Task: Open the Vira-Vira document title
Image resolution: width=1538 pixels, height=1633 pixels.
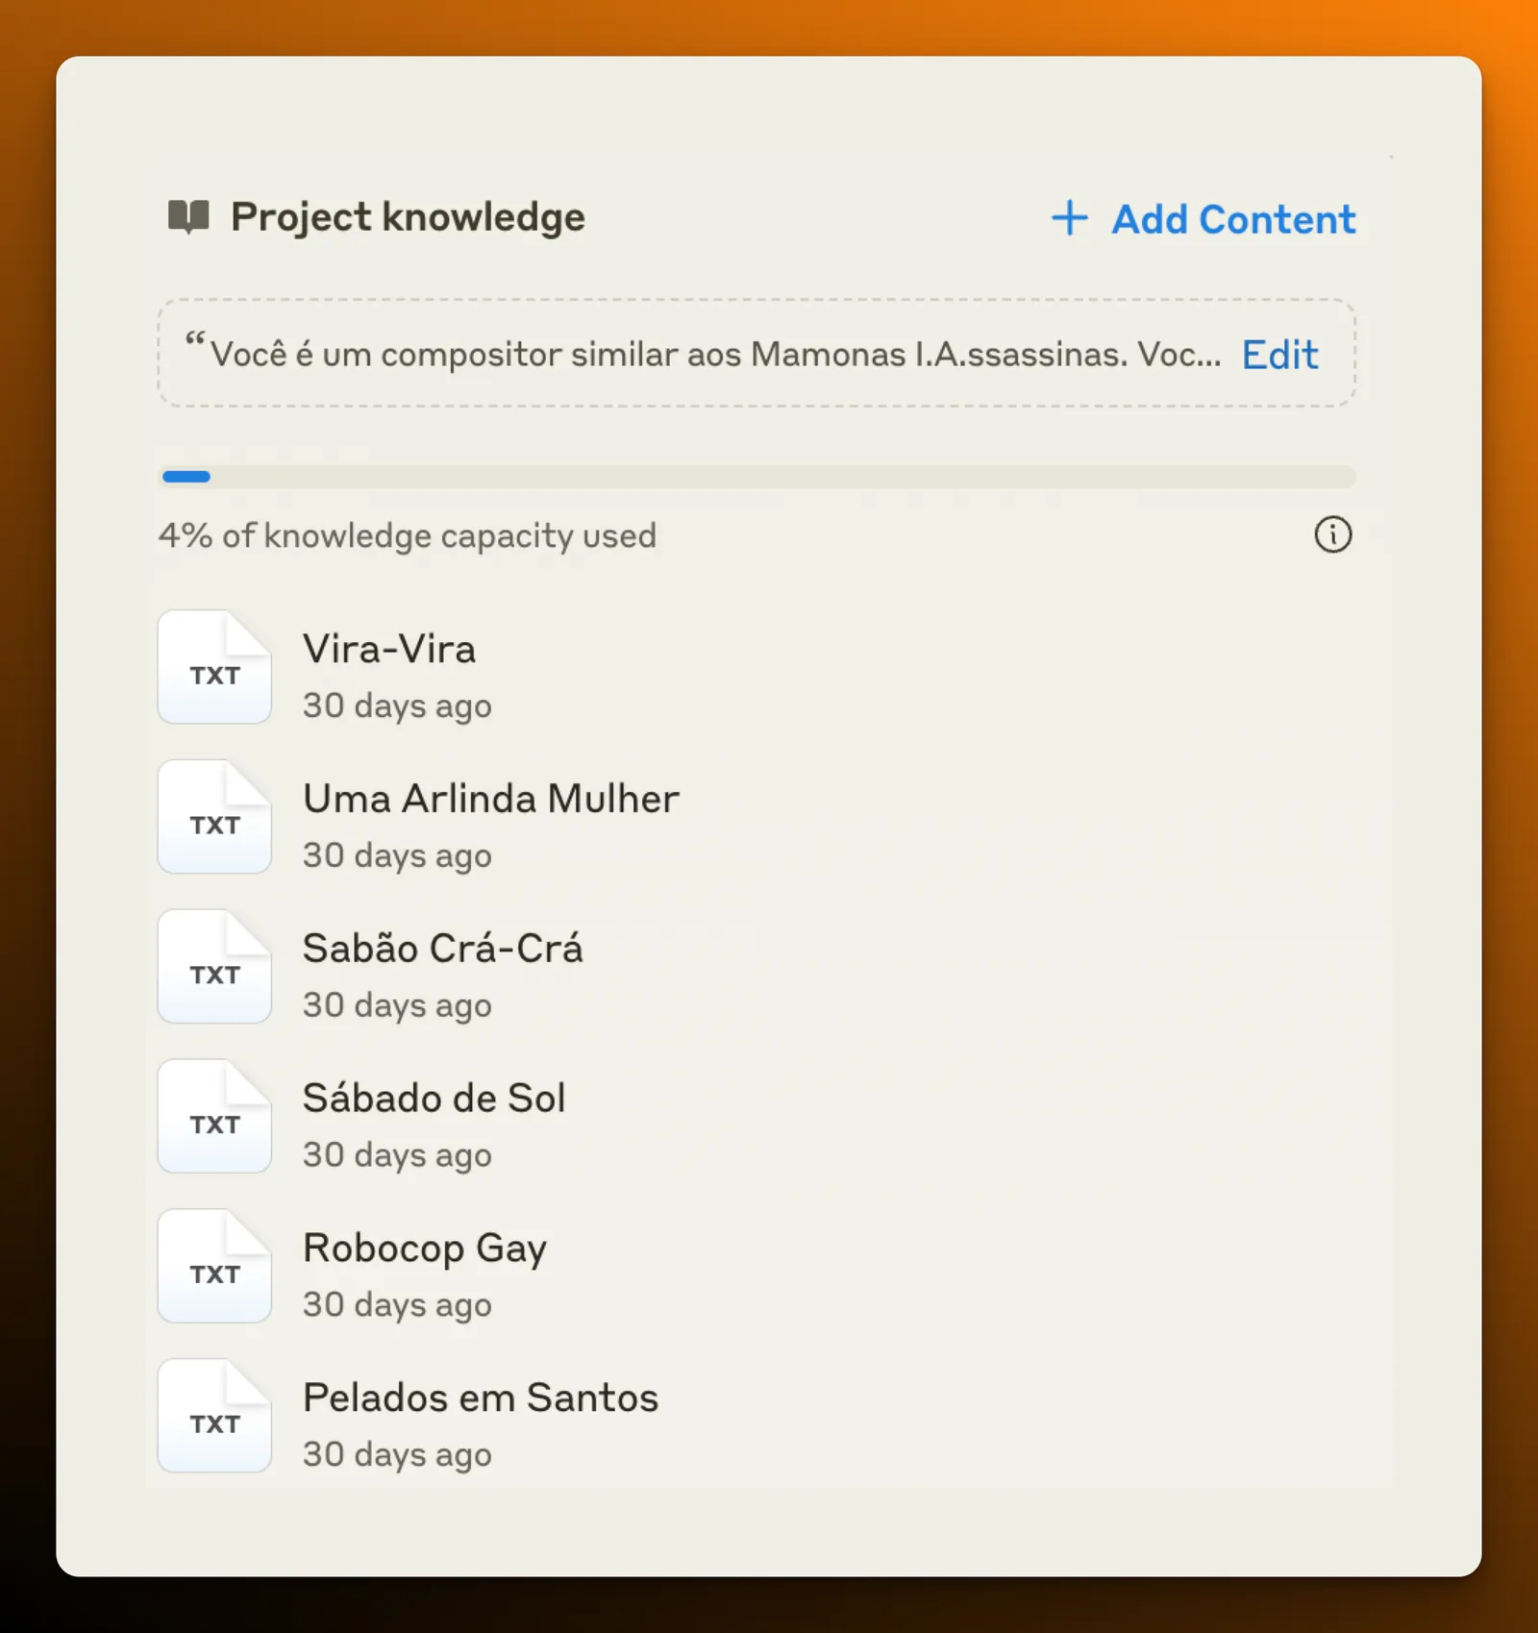Action: (x=389, y=649)
